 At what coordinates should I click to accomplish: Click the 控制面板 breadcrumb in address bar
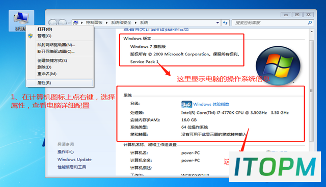tap(94, 22)
